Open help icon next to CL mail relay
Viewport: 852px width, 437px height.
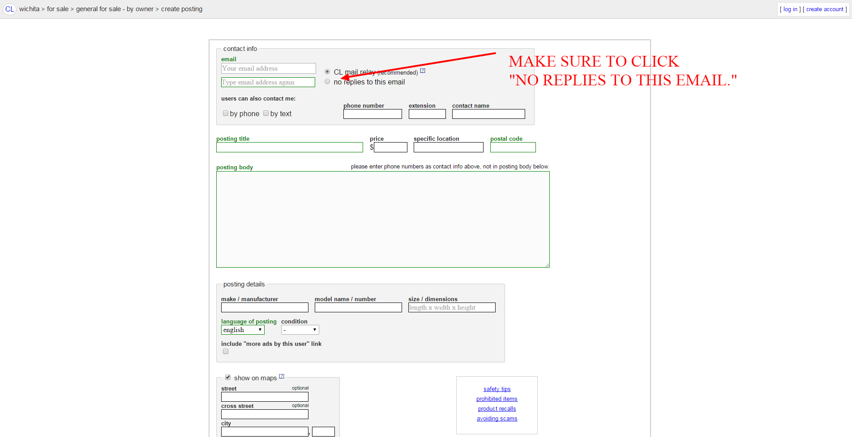tap(423, 71)
